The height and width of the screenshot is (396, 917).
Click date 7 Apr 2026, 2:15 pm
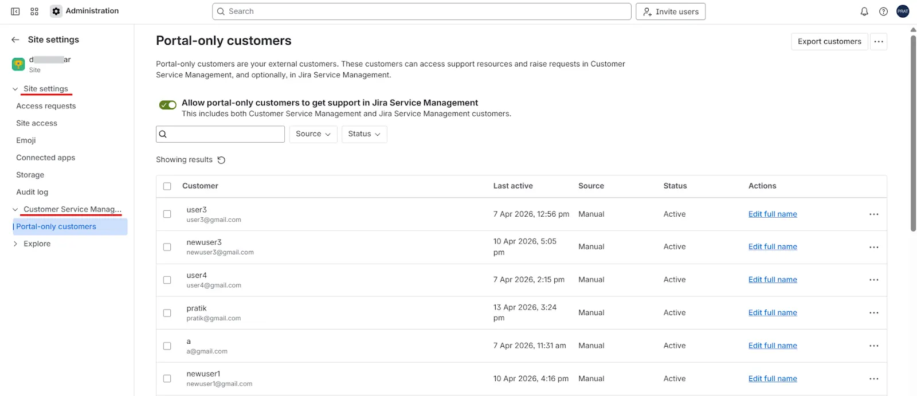point(529,280)
